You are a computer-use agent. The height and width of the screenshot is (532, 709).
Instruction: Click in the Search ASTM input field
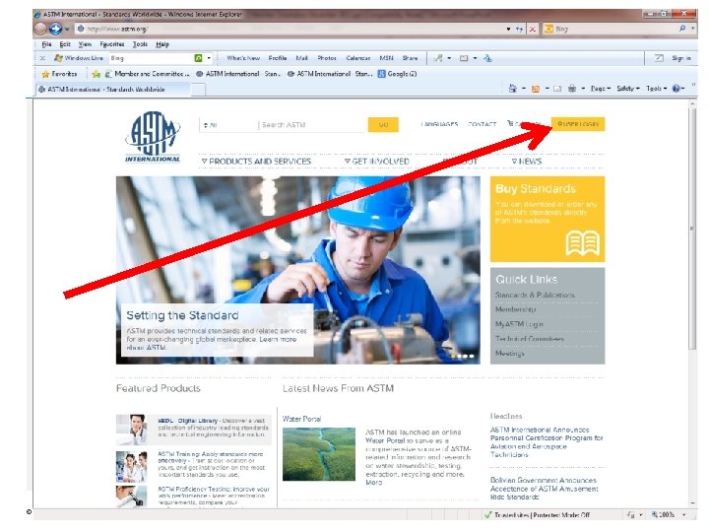coord(312,125)
